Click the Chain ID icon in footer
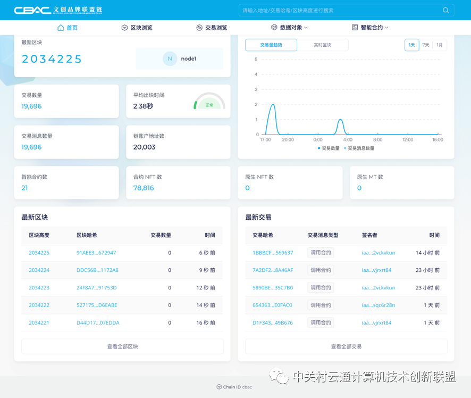Screen dimensions: 471x398 pos(219,387)
